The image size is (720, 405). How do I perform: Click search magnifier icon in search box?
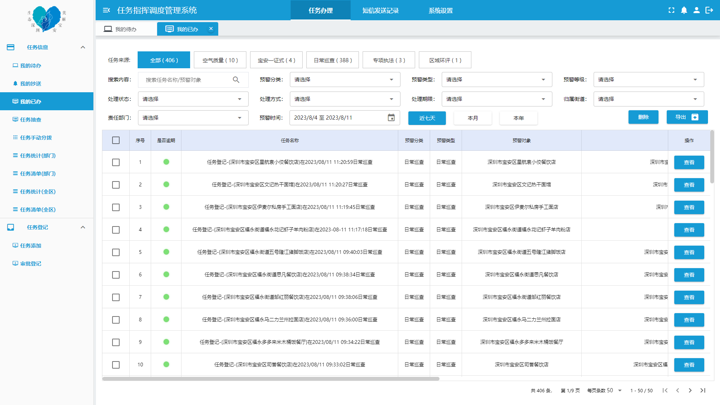(236, 79)
